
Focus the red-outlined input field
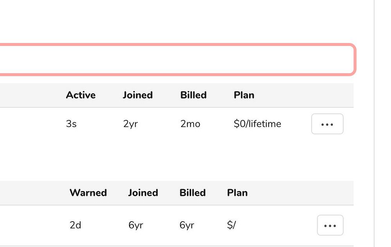point(176,59)
